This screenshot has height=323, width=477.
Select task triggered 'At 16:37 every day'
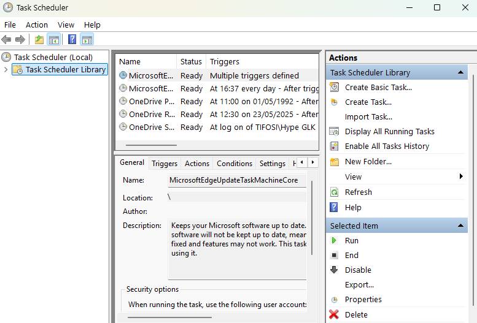(217, 88)
